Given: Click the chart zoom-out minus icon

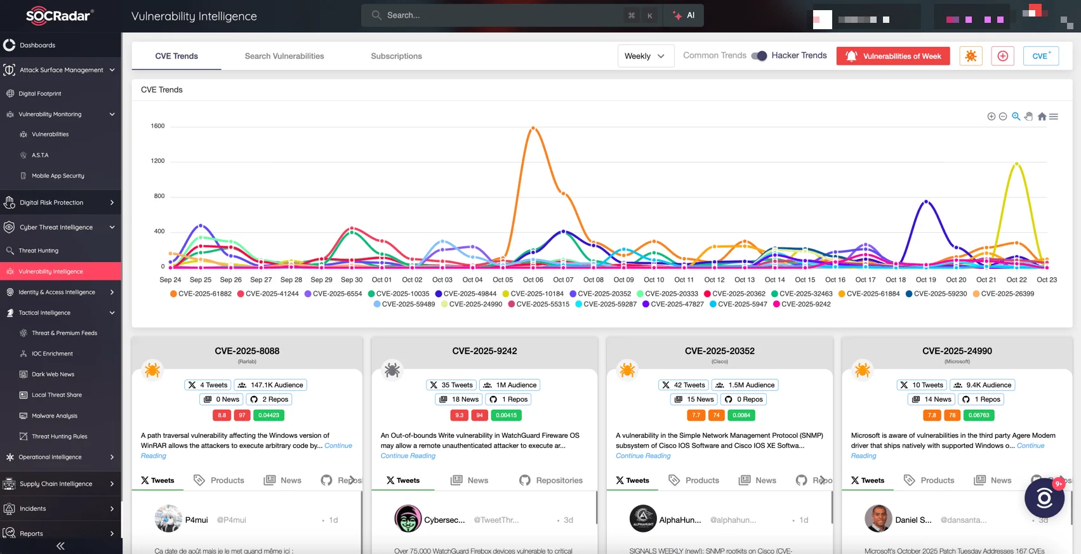Looking at the screenshot, I should coord(1003,117).
